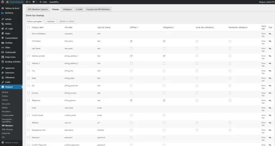Open the Apparence brush icon
This screenshot has width=275, height=146.
(3, 68)
